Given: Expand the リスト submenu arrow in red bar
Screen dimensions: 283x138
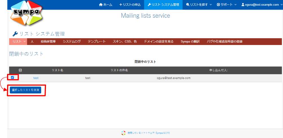Looking at the screenshot, I should pyautogui.click(x=25, y=42).
